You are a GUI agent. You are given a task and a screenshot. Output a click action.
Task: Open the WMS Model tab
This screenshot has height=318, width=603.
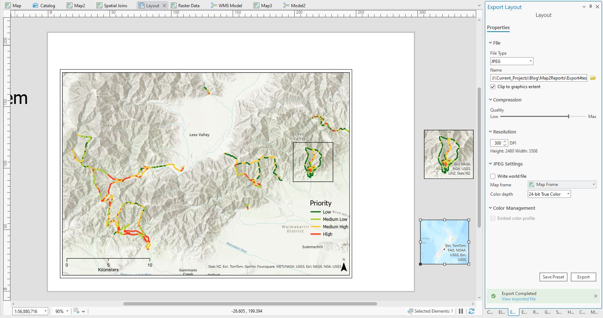230,5
